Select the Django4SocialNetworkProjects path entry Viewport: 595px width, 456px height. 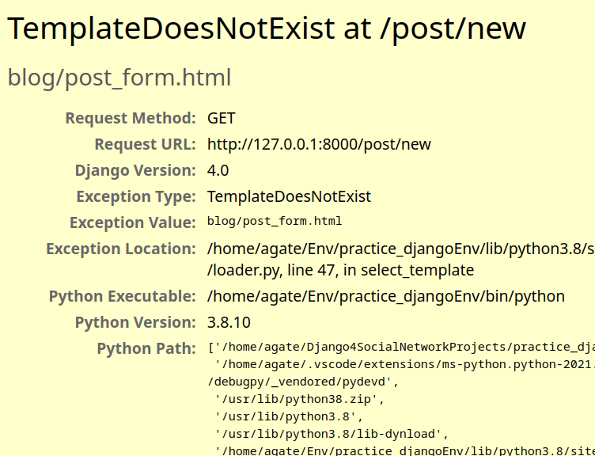(x=401, y=347)
